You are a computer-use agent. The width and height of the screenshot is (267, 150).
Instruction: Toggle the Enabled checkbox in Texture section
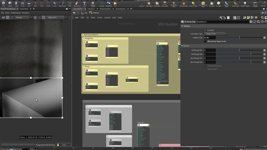click(205, 30)
